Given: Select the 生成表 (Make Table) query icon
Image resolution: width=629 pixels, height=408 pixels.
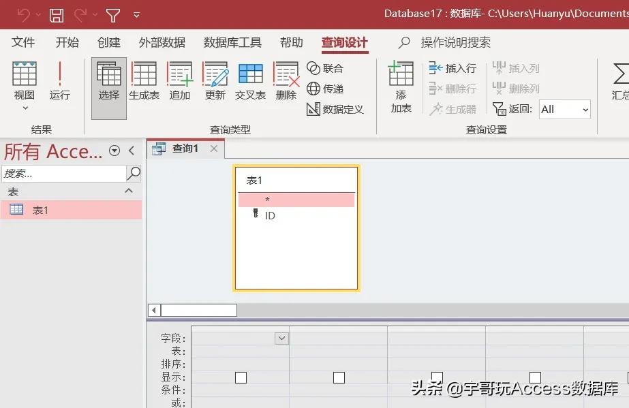Looking at the screenshot, I should pos(144,82).
